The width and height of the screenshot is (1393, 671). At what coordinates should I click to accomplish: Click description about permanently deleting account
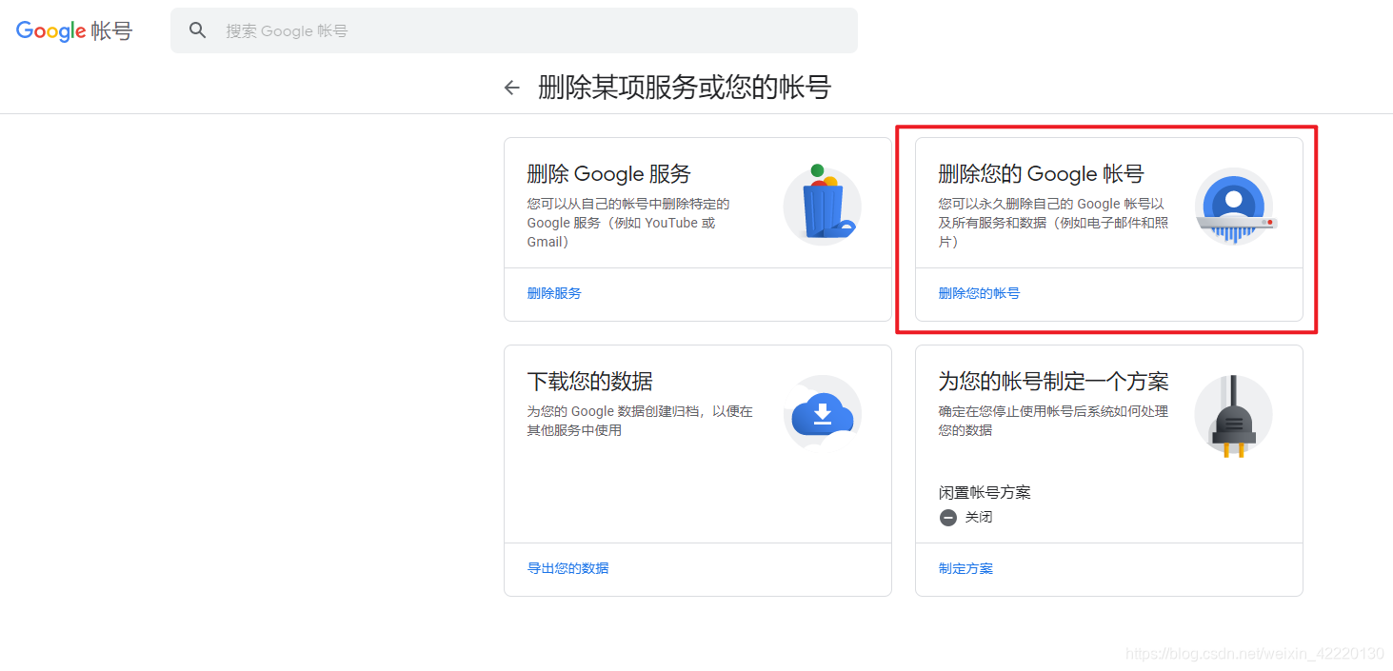[1053, 223]
